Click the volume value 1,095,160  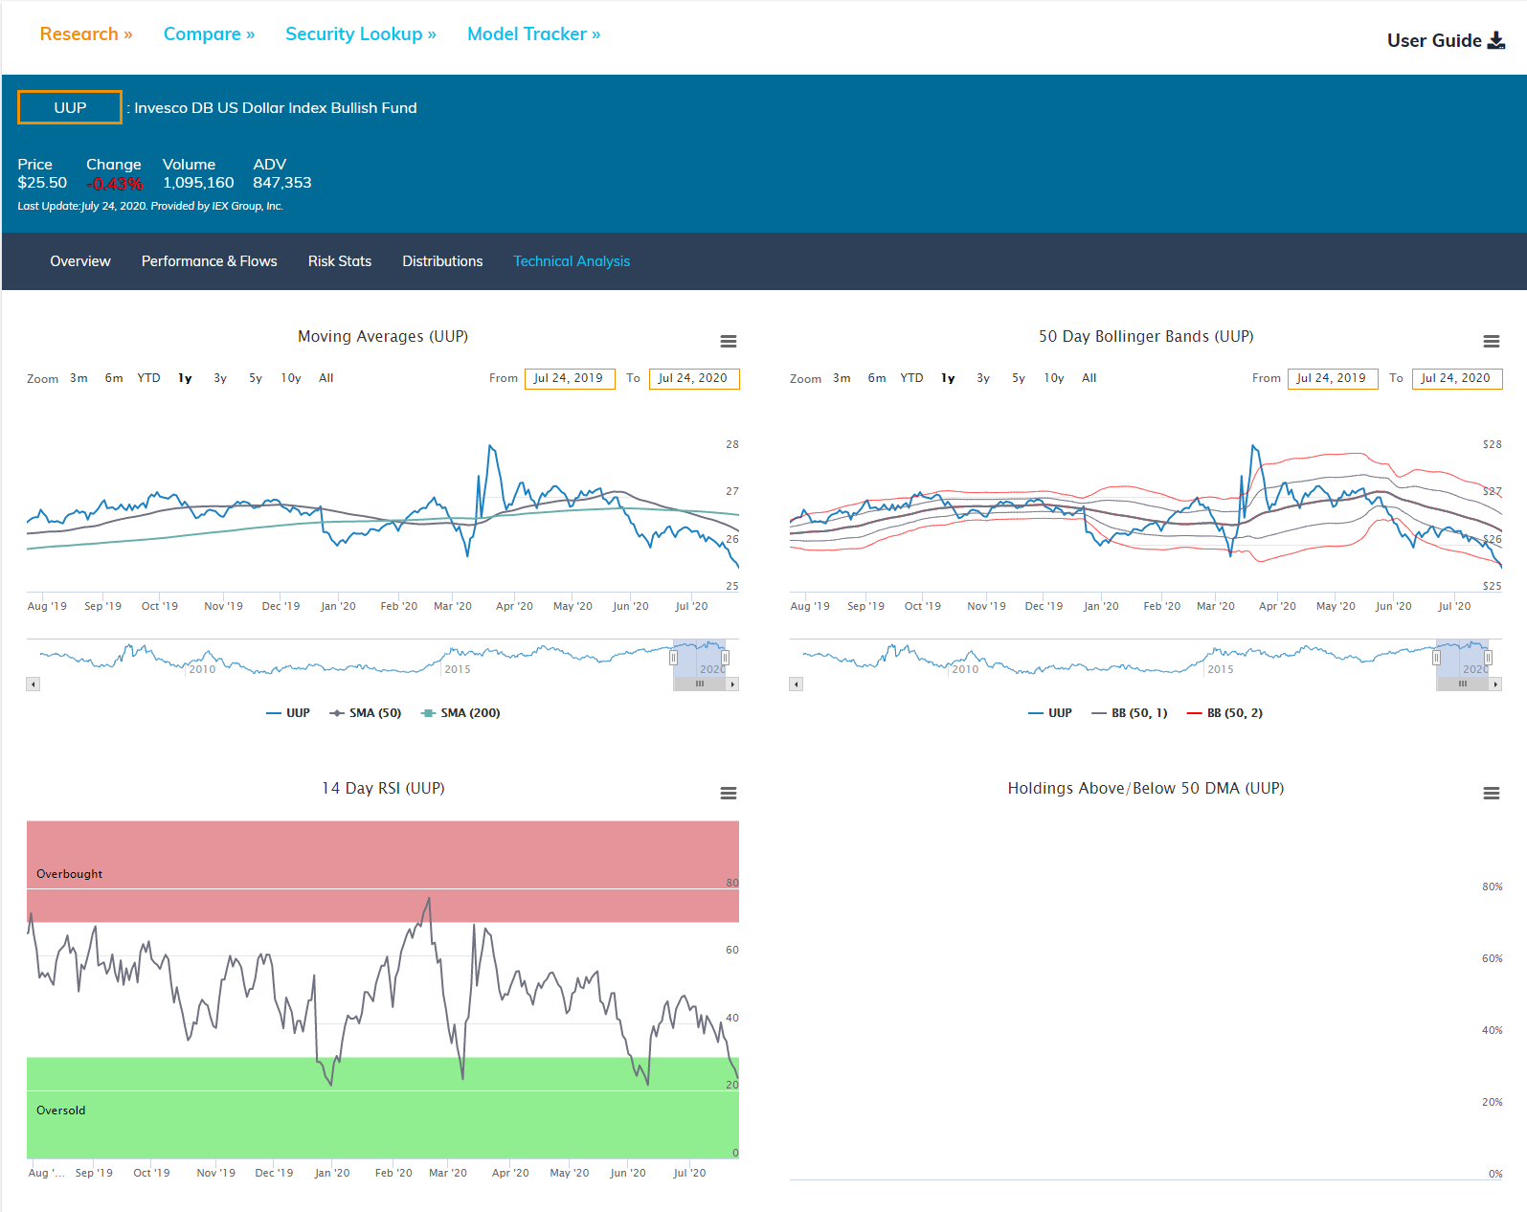click(198, 183)
